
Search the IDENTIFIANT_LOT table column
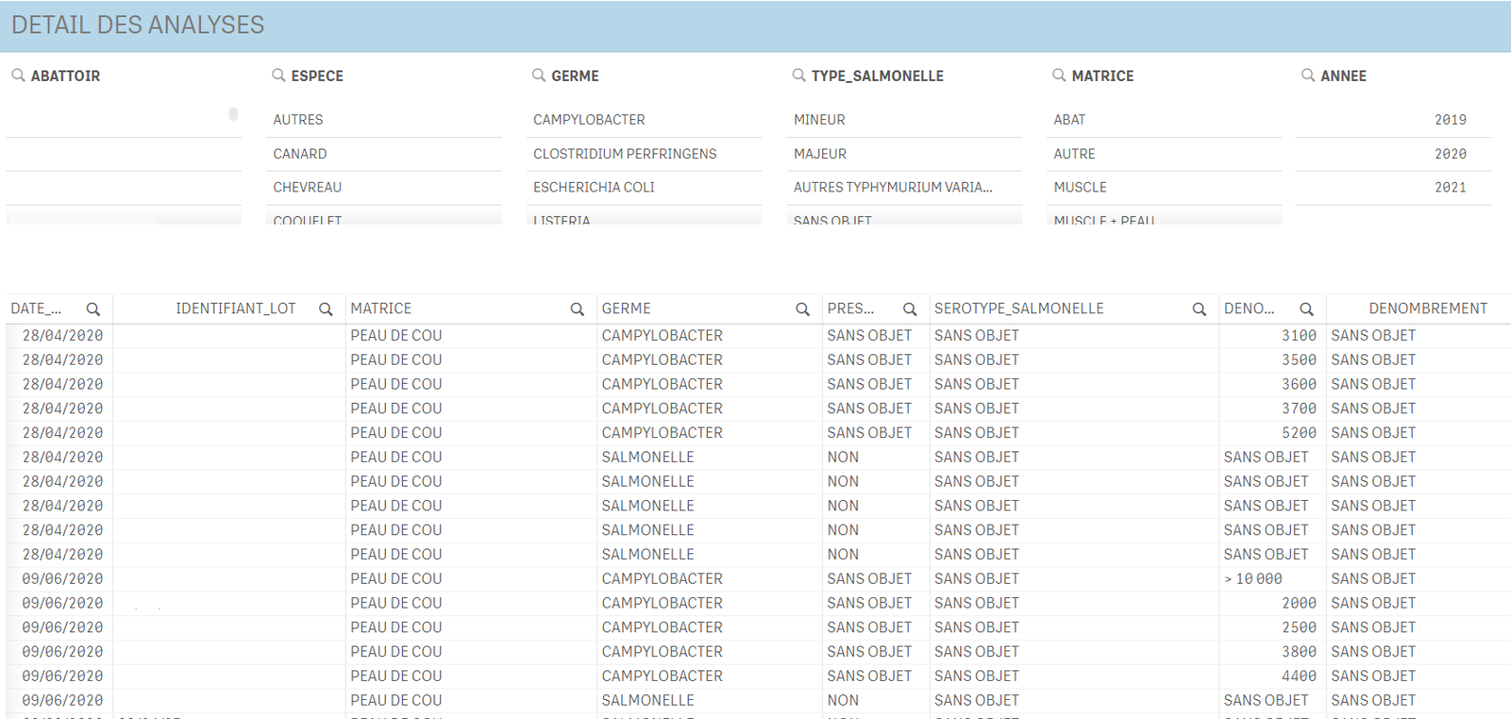point(326,310)
